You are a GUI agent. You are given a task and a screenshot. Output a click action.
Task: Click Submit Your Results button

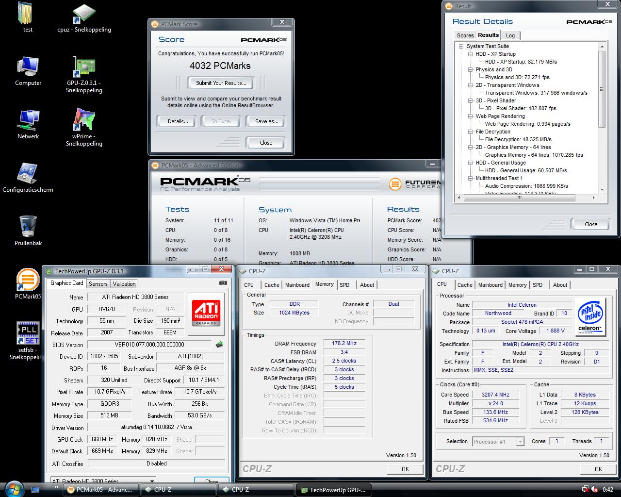[x=221, y=83]
